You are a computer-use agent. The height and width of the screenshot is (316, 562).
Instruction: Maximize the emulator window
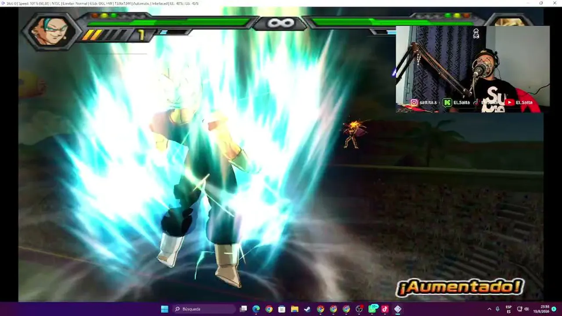pyautogui.click(x=541, y=3)
